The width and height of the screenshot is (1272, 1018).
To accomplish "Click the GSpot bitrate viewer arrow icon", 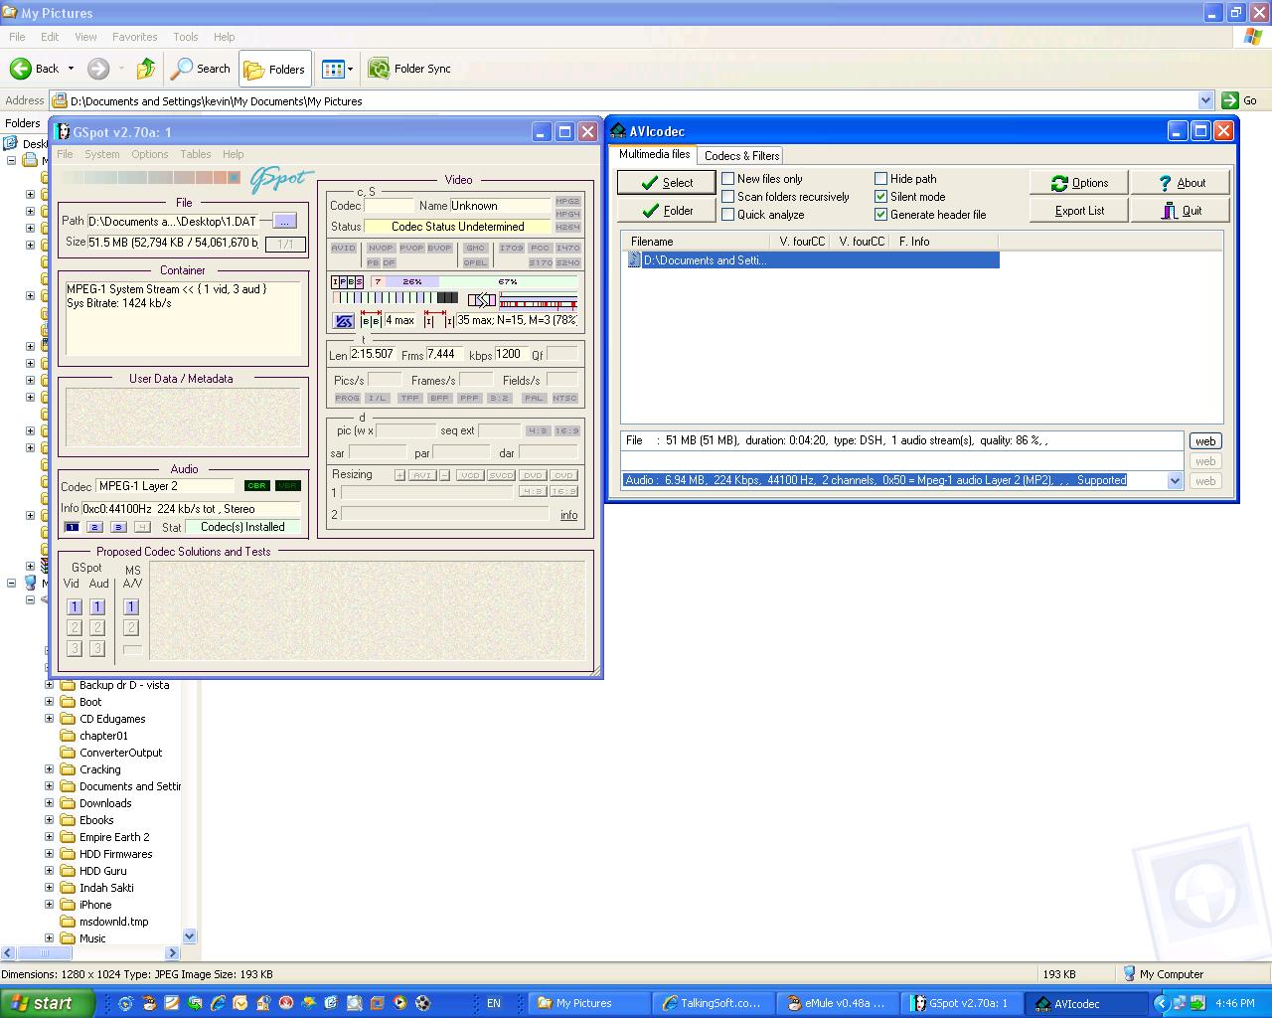I will tap(482, 299).
